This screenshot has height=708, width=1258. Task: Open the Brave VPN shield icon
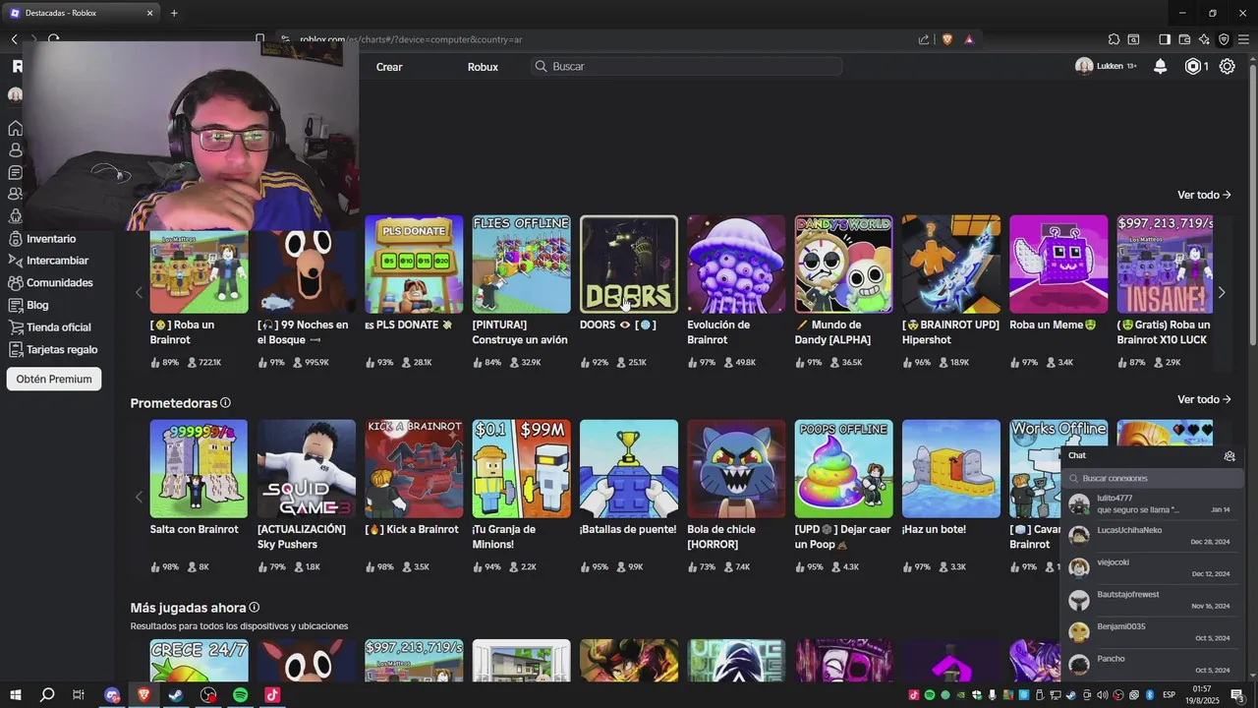(1224, 39)
